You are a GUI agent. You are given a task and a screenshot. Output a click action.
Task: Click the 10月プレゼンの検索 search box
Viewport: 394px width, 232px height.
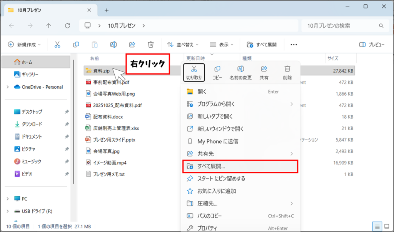pos(342,26)
